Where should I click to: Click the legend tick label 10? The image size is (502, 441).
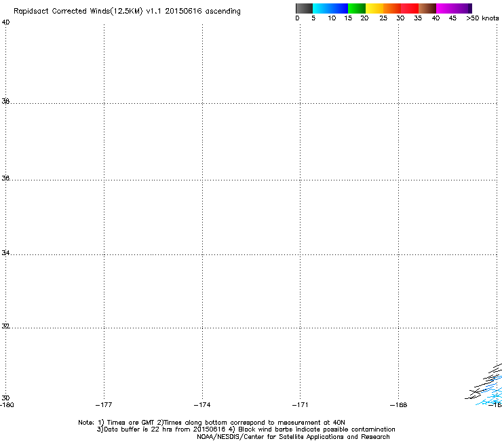click(x=332, y=18)
